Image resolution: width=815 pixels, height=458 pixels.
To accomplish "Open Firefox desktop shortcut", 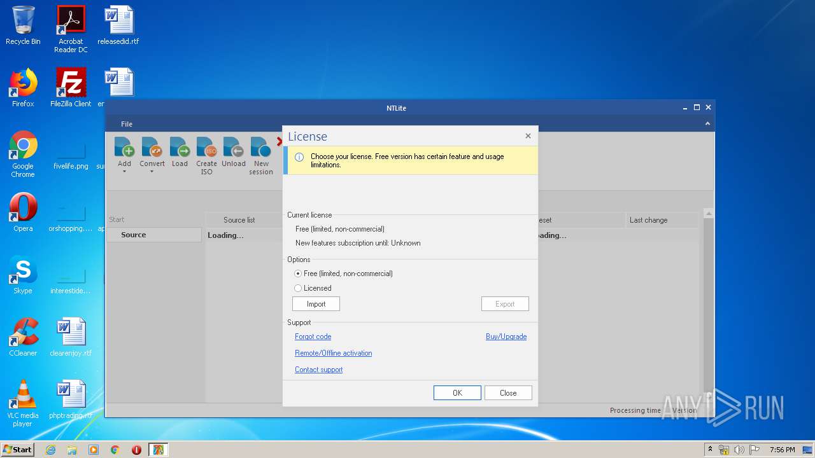I will coord(23,88).
